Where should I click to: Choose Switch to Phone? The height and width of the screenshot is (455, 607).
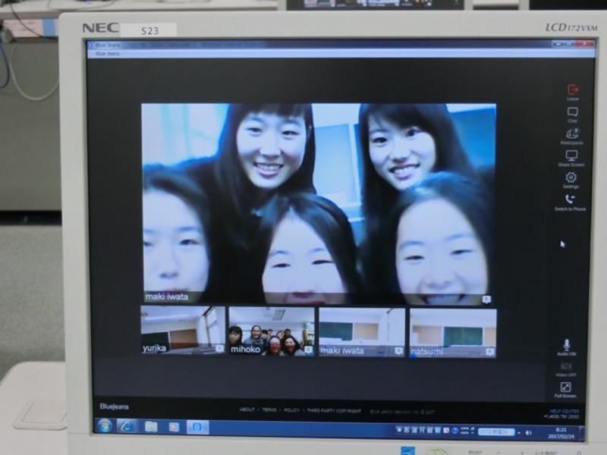571,202
